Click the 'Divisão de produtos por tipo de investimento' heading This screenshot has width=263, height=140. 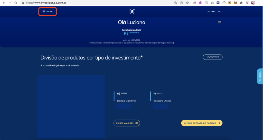[92, 58]
